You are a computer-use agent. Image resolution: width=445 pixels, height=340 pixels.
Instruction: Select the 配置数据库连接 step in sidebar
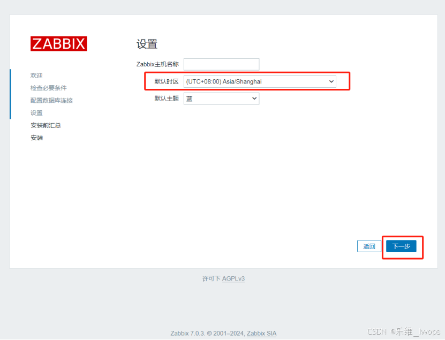[x=51, y=101]
